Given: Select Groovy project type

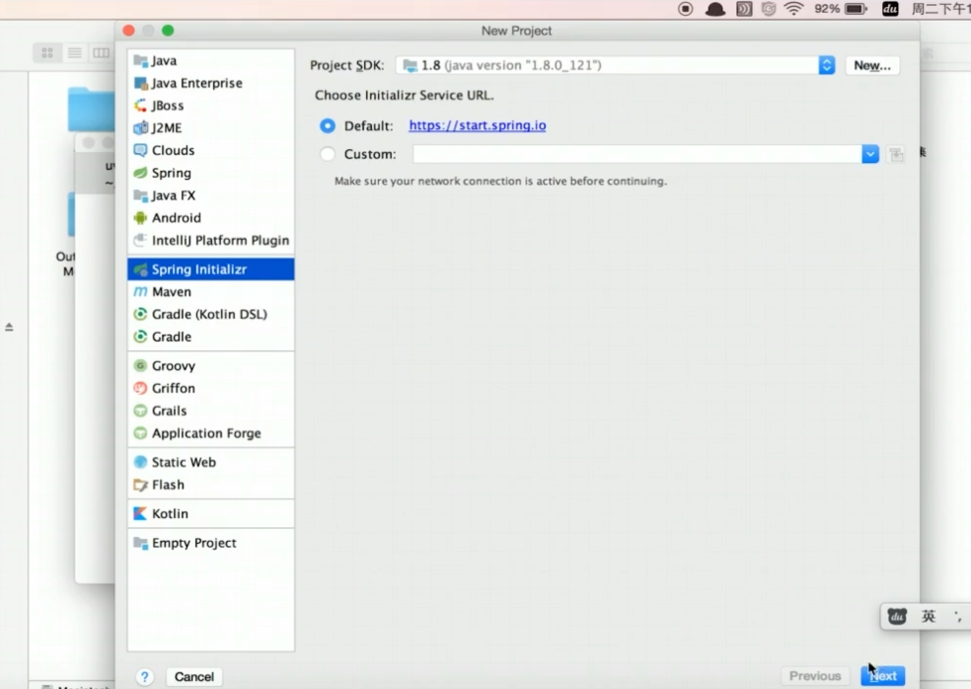Looking at the screenshot, I should pyautogui.click(x=210, y=365).
